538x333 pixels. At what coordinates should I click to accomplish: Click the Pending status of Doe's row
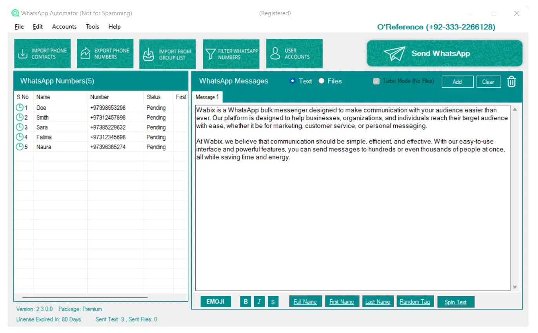pyautogui.click(x=156, y=108)
